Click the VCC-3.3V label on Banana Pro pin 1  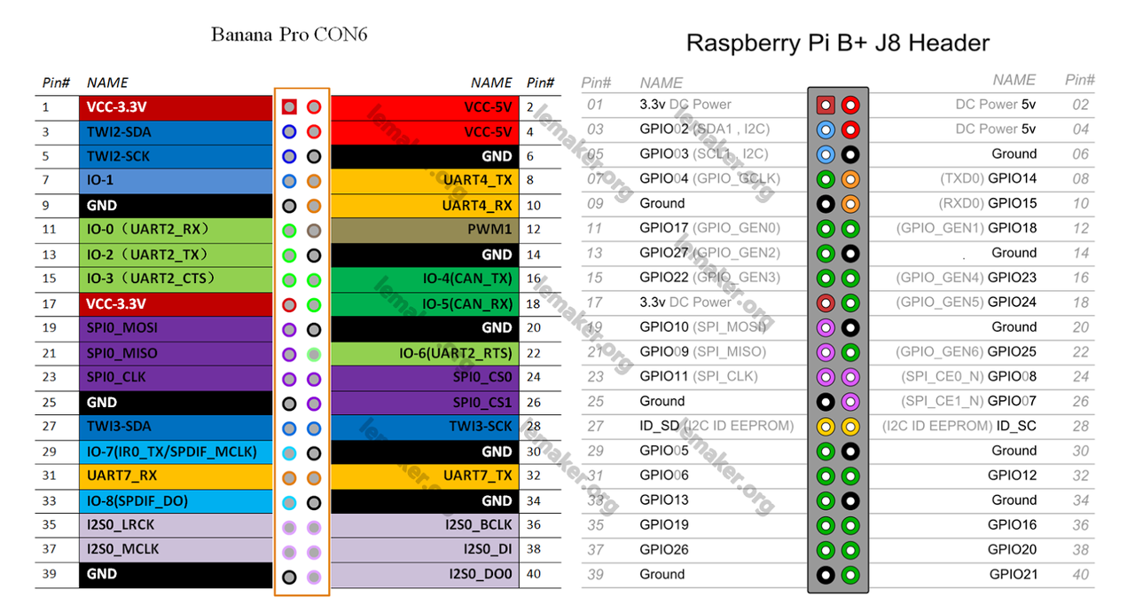point(116,107)
